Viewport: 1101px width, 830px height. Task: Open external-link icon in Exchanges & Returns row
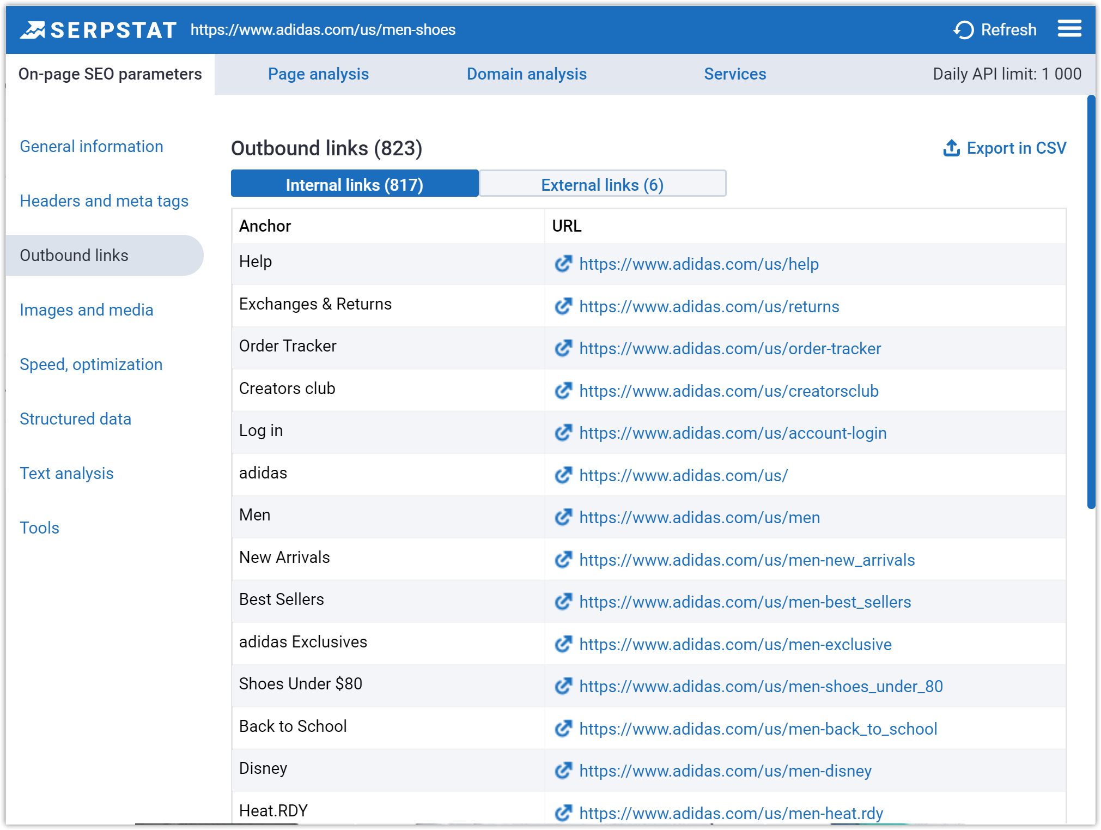tap(563, 306)
